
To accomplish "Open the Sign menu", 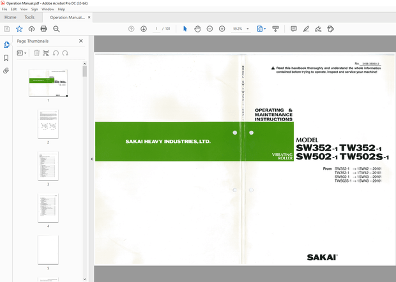I will 34,9.
